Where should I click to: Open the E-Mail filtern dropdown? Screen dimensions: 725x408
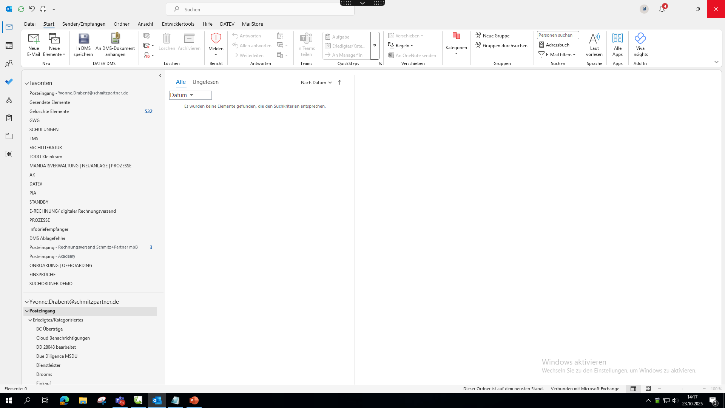click(557, 54)
